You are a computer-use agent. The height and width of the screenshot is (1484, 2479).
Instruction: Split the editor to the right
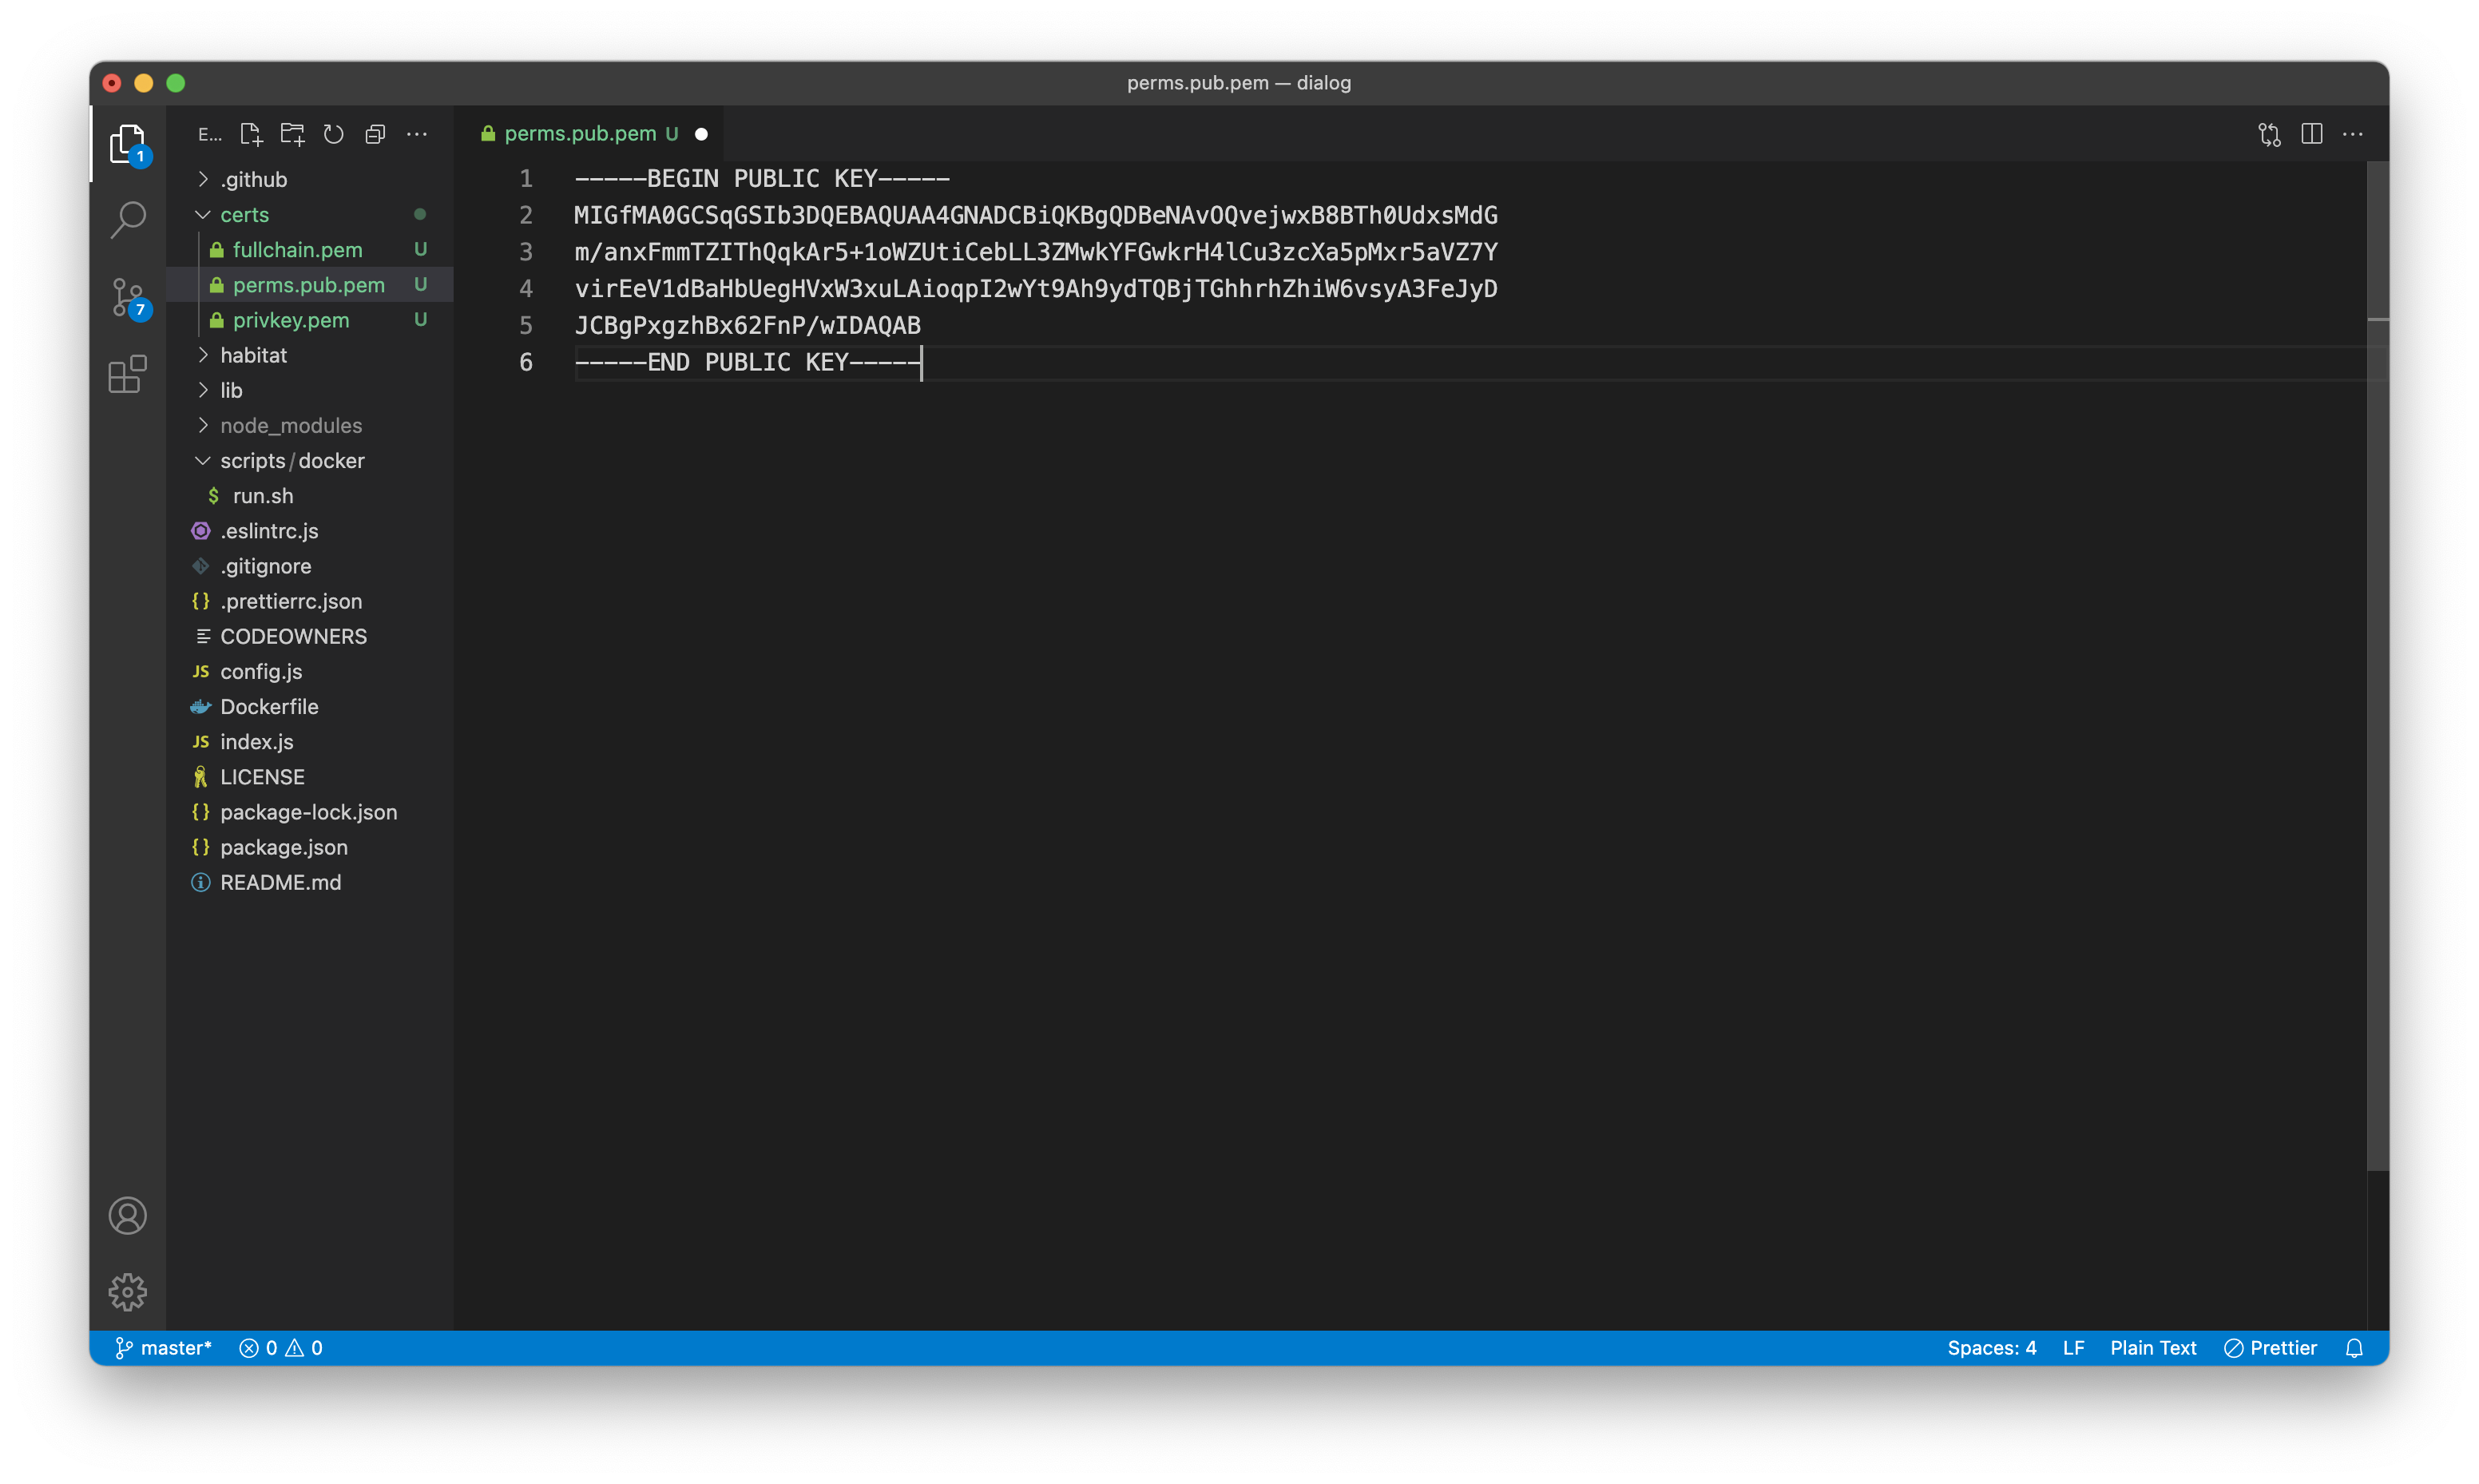click(x=2311, y=134)
